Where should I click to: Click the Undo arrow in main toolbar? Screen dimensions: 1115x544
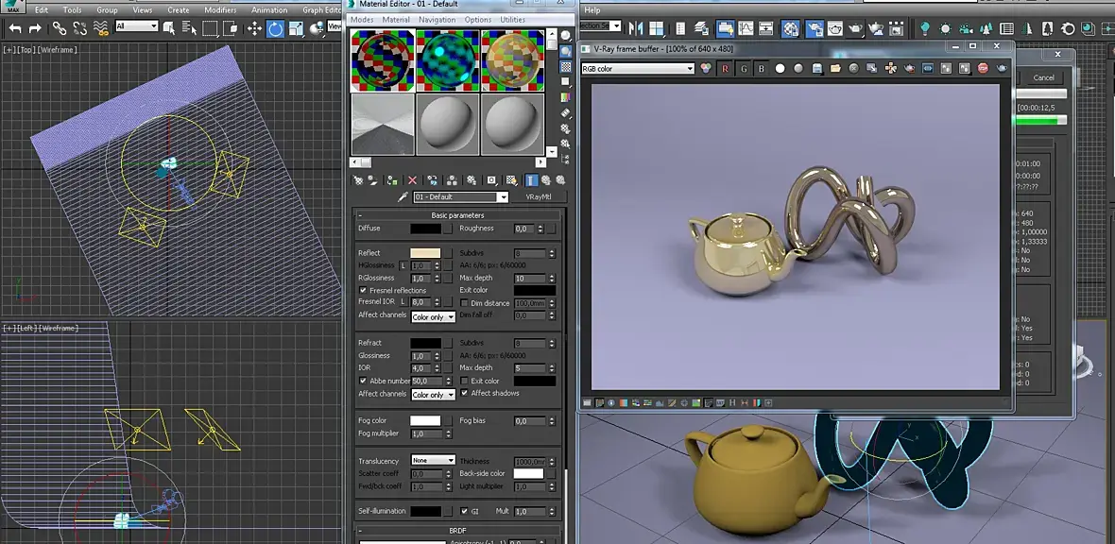click(15, 28)
